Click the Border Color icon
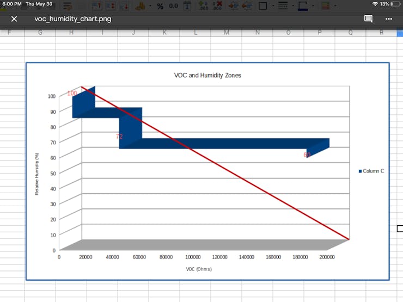The height and width of the screenshot is (302, 403). 303,6
